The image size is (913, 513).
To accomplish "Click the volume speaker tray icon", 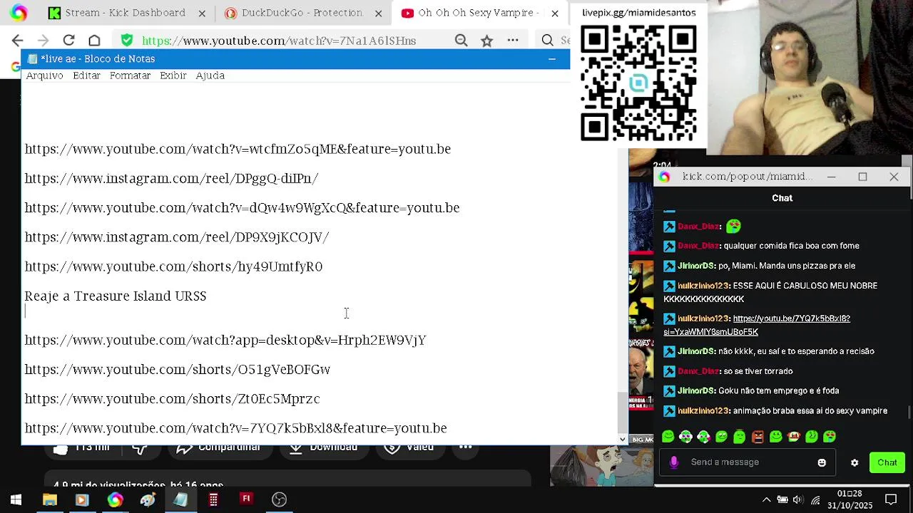I will [x=798, y=499].
